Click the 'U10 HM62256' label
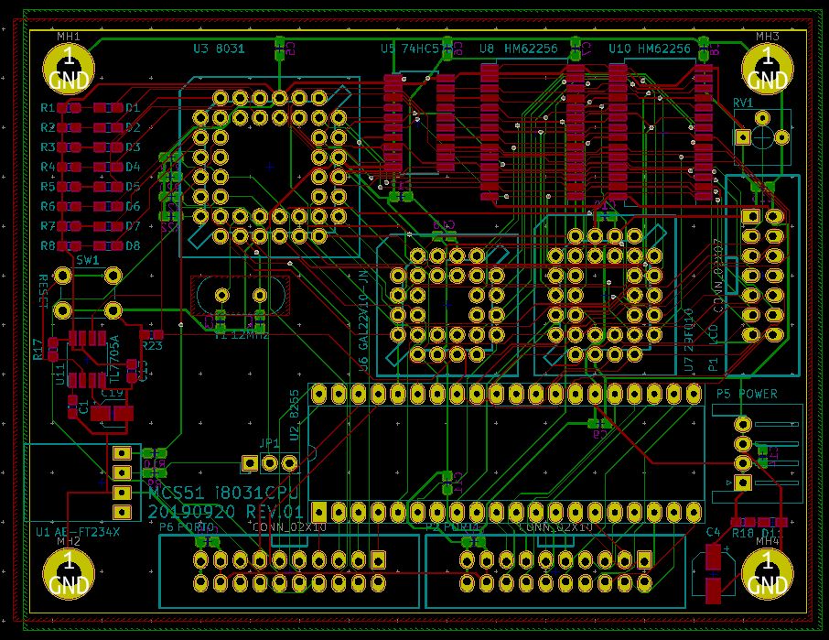The height and width of the screenshot is (640, 829). (x=650, y=49)
